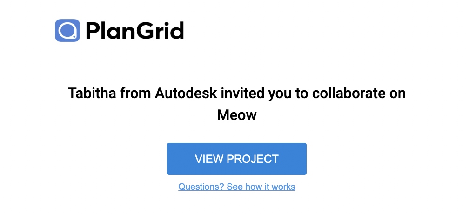Click the word Autodesk in heading

[186, 93]
